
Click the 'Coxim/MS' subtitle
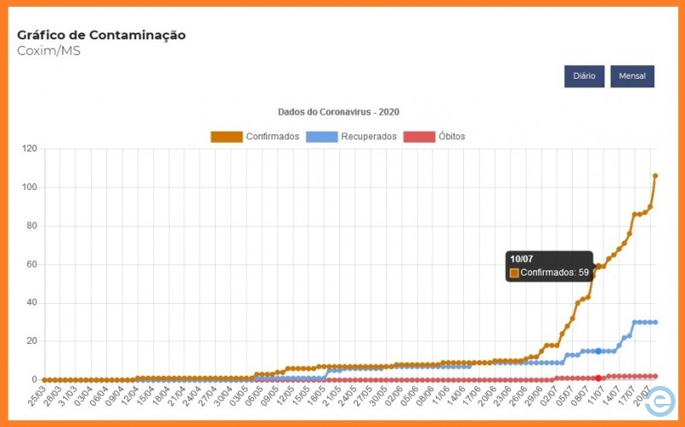[x=48, y=51]
